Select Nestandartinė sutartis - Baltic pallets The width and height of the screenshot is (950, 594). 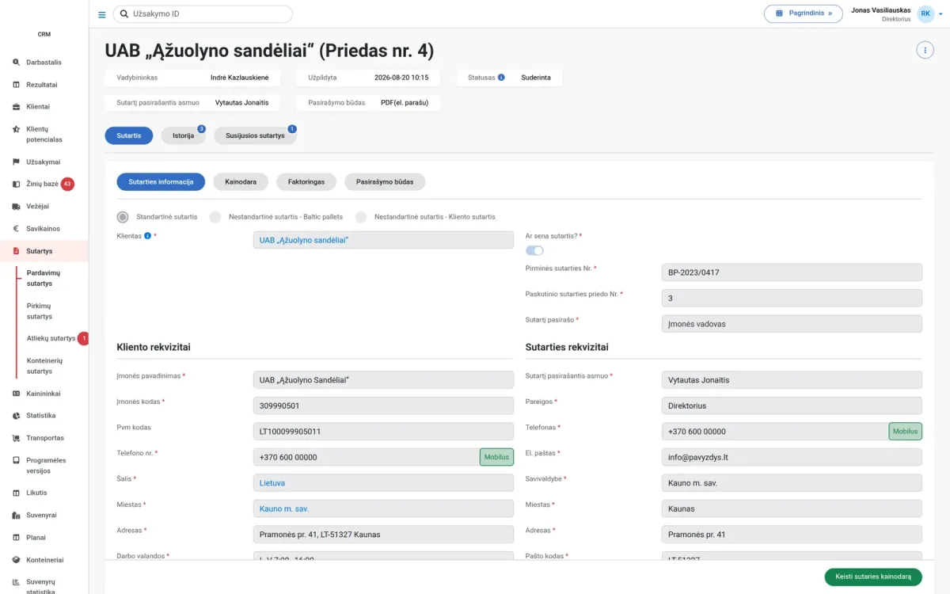click(215, 217)
